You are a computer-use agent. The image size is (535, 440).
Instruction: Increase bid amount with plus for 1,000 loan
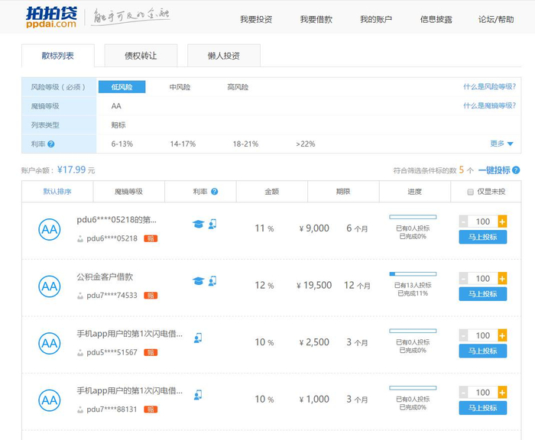[x=502, y=393]
